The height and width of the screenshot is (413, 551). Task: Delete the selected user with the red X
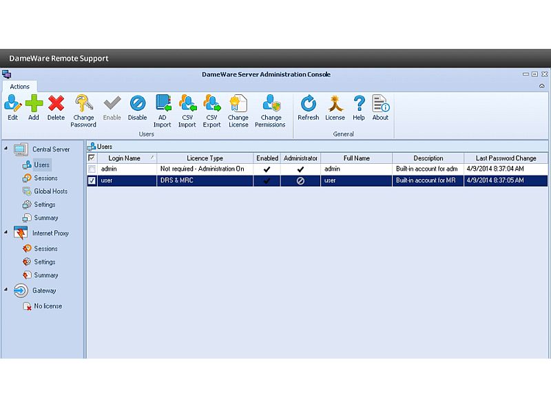[56, 107]
